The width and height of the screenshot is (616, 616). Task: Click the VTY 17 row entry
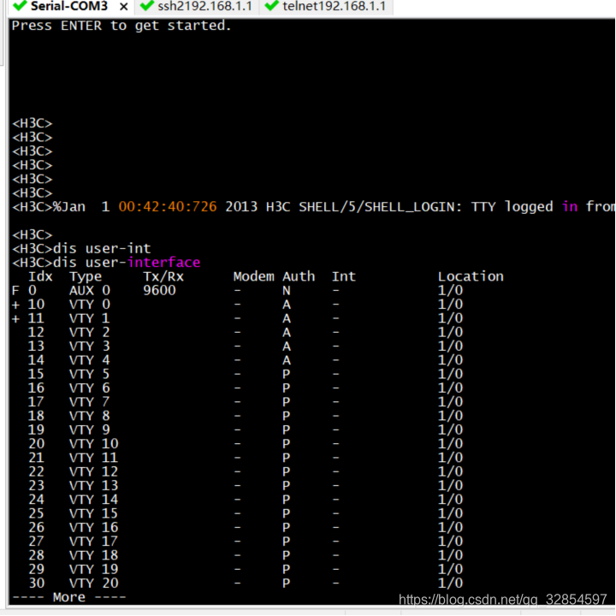pos(94,542)
